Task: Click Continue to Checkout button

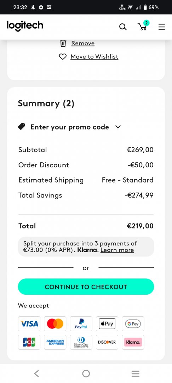Action: [x=86, y=287]
